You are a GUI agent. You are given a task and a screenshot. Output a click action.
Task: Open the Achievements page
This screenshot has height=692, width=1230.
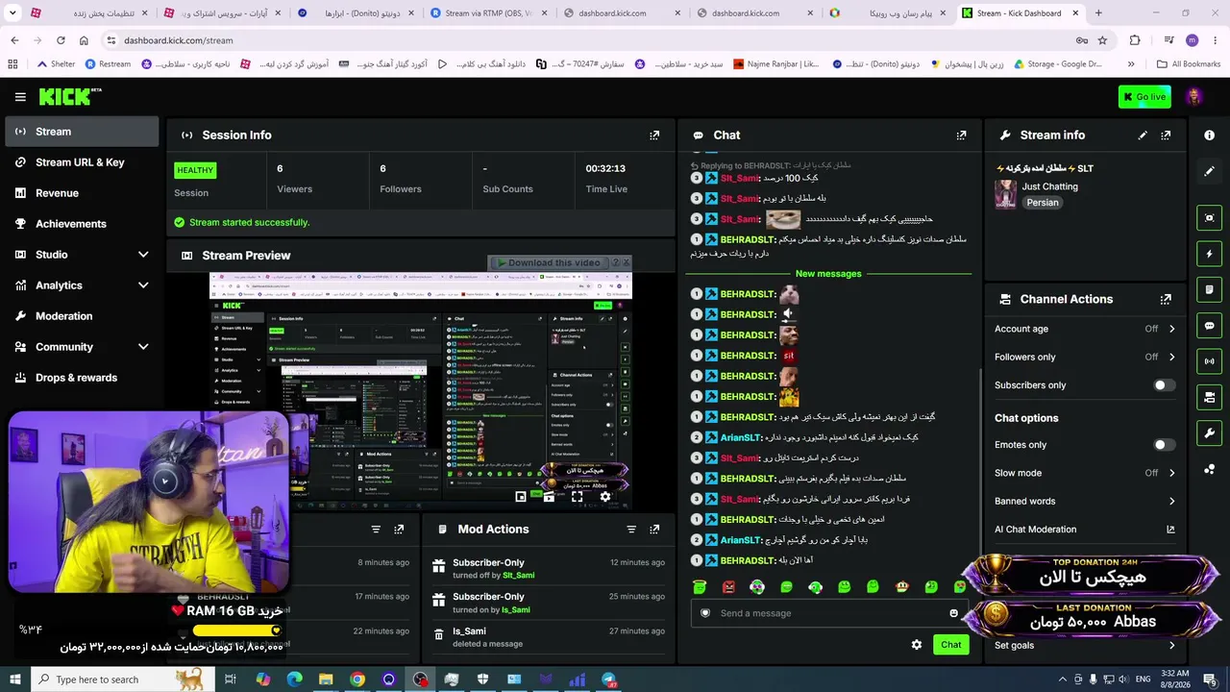(81, 224)
